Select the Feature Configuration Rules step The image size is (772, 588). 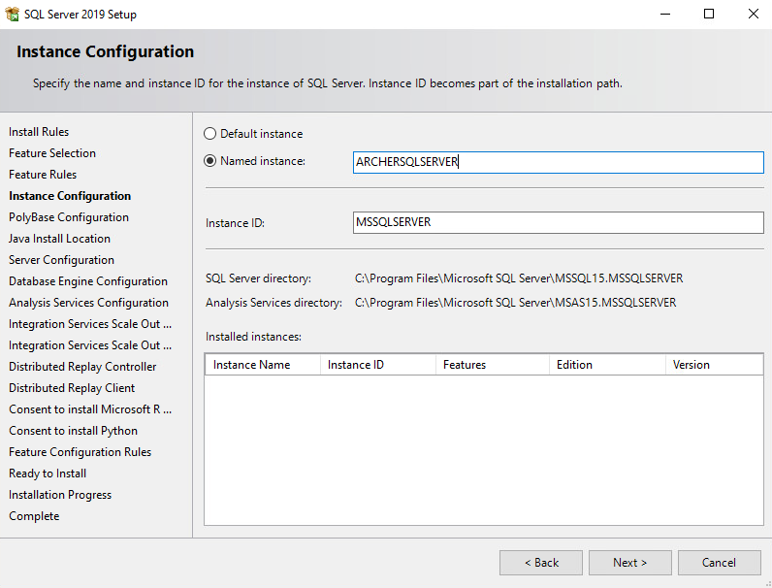tap(80, 452)
